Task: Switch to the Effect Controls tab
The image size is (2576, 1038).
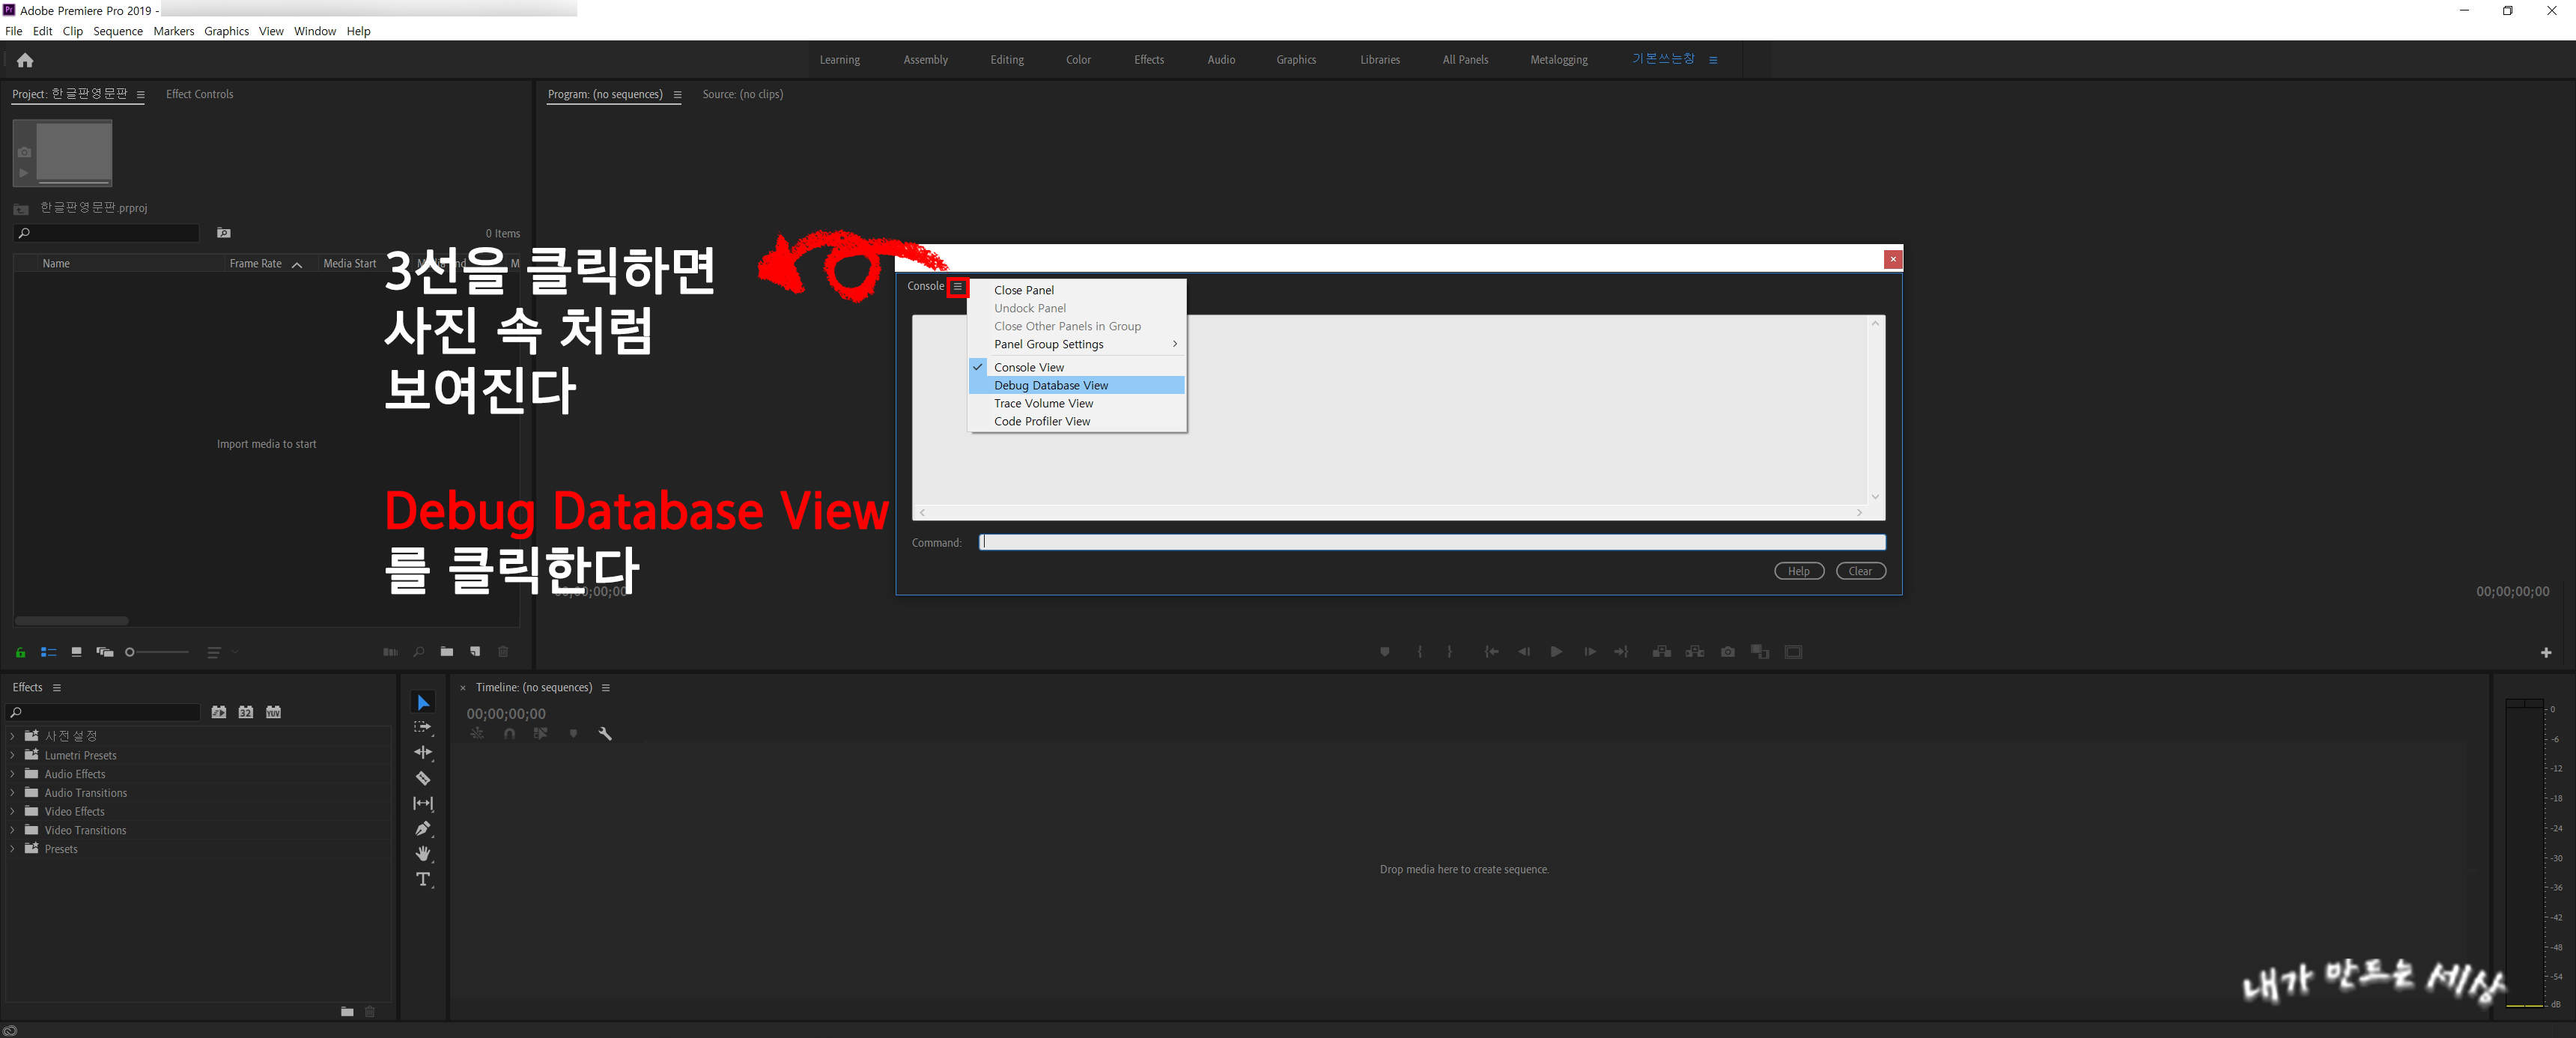Action: coord(199,94)
